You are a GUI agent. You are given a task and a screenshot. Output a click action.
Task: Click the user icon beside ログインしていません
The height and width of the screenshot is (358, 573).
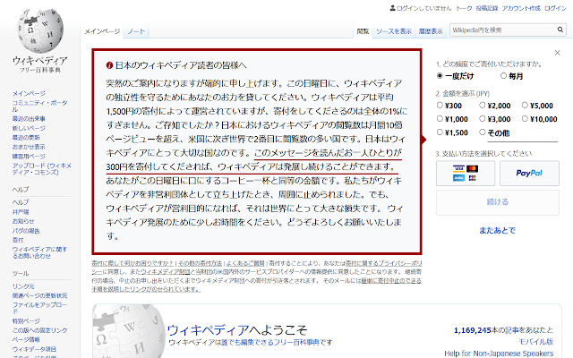[x=392, y=8]
